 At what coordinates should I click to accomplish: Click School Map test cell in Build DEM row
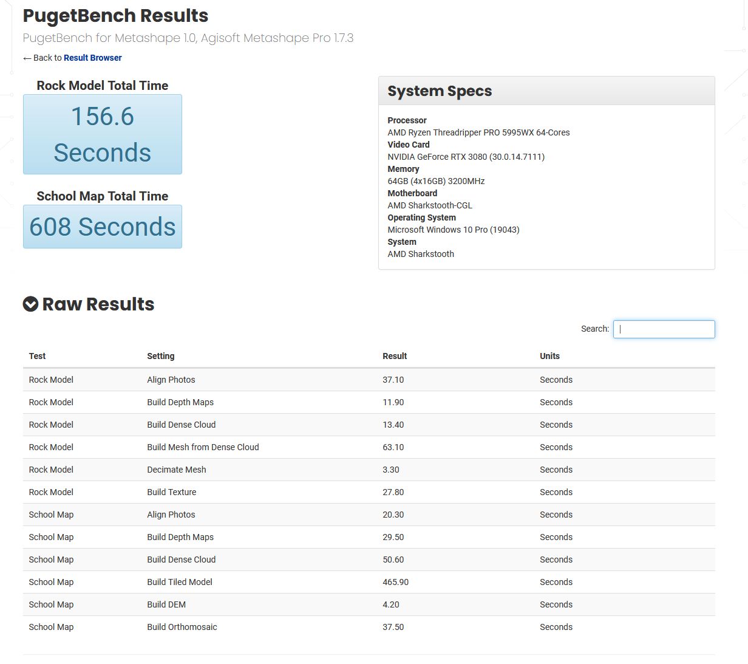tap(51, 604)
